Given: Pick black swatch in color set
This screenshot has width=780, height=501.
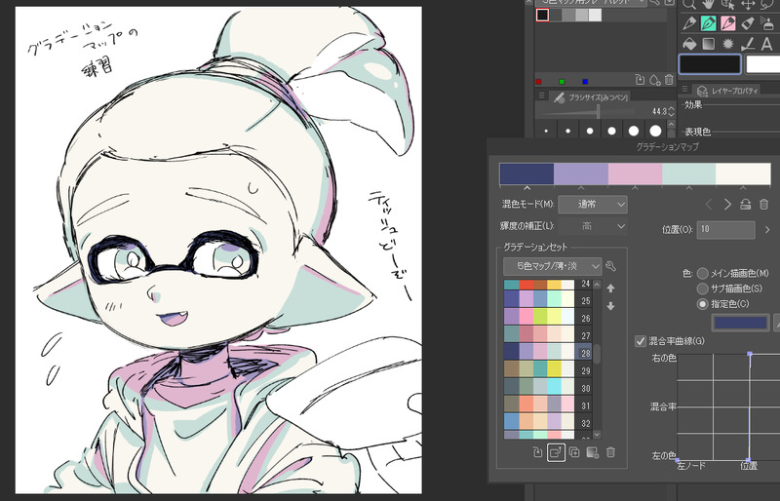Looking at the screenshot, I should pyautogui.click(x=542, y=15).
